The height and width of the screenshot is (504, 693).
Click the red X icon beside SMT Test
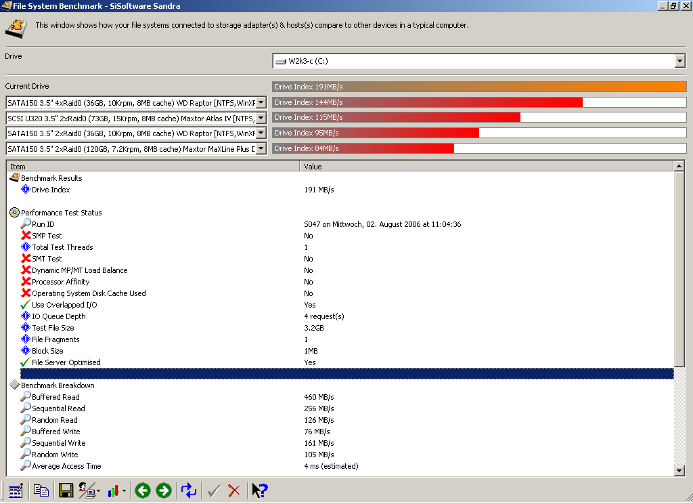[x=26, y=258]
